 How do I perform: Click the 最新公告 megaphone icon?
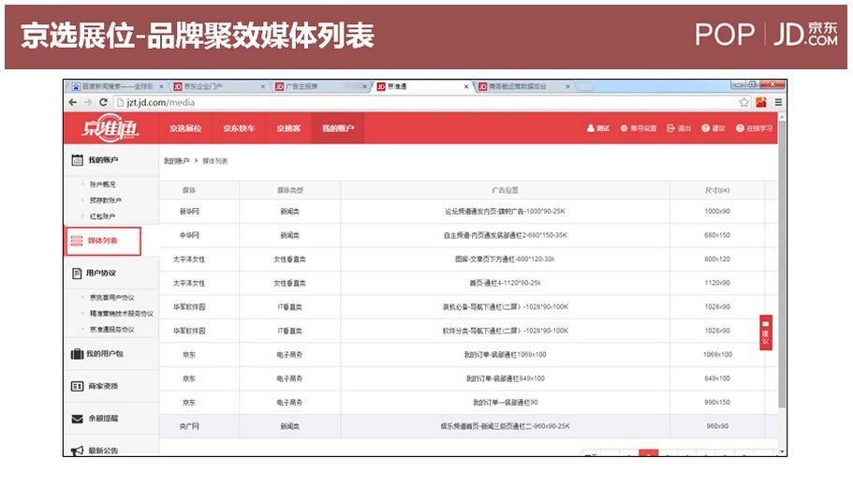(x=78, y=451)
